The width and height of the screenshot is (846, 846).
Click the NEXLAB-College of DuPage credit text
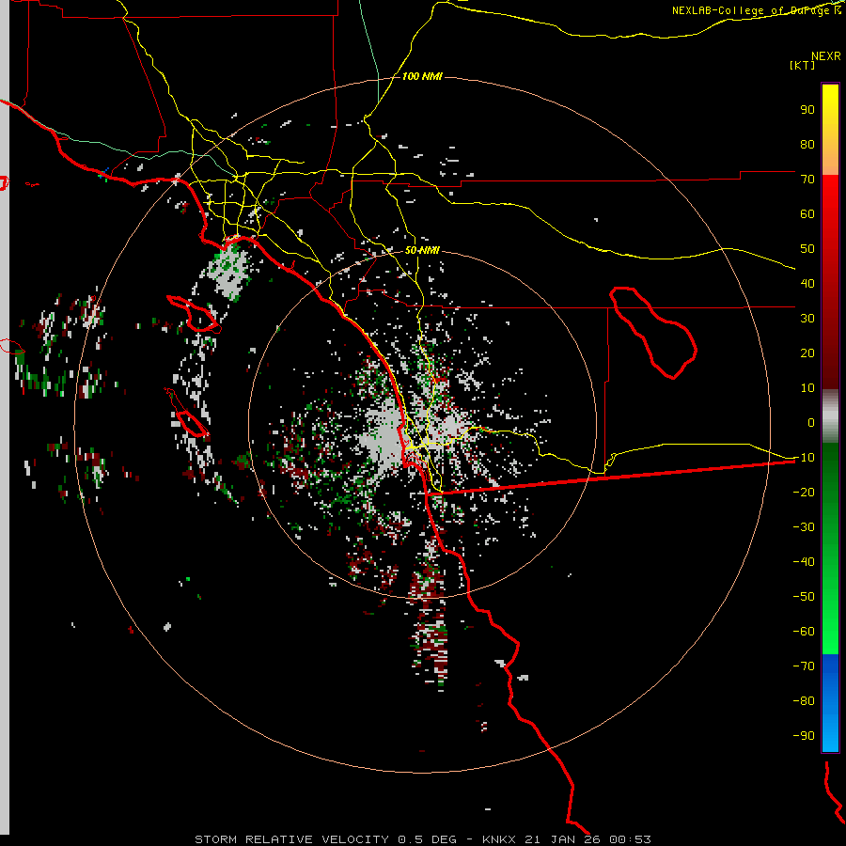coord(756,10)
